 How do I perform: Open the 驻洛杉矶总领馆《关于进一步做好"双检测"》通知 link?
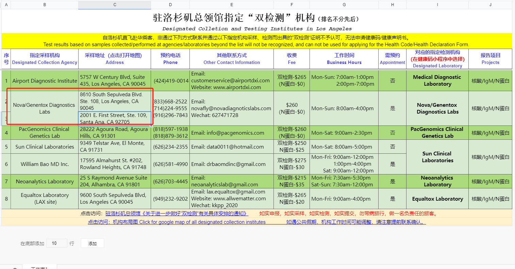click(x=177, y=214)
